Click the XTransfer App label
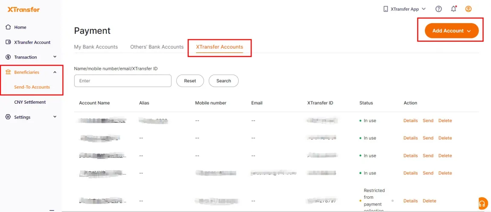The height and width of the screenshot is (212, 491). pyautogui.click(x=404, y=9)
